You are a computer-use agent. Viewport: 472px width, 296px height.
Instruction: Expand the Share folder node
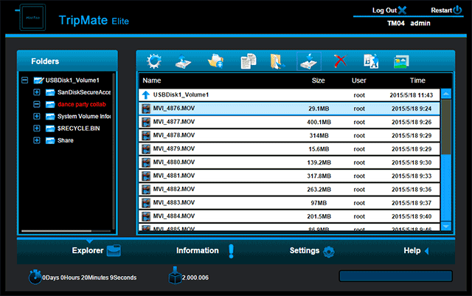point(37,140)
